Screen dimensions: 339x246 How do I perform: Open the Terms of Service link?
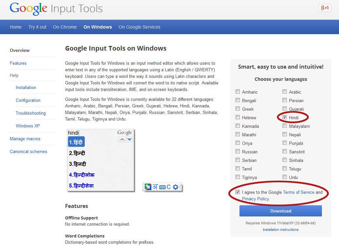(299, 192)
